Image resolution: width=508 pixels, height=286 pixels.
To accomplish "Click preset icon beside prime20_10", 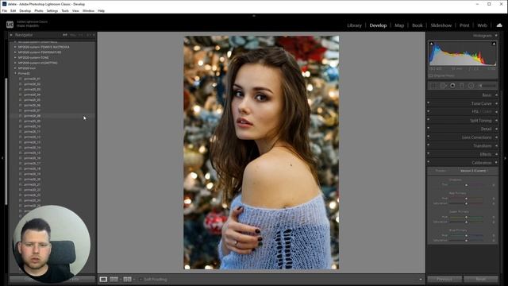I will tap(21, 126).
